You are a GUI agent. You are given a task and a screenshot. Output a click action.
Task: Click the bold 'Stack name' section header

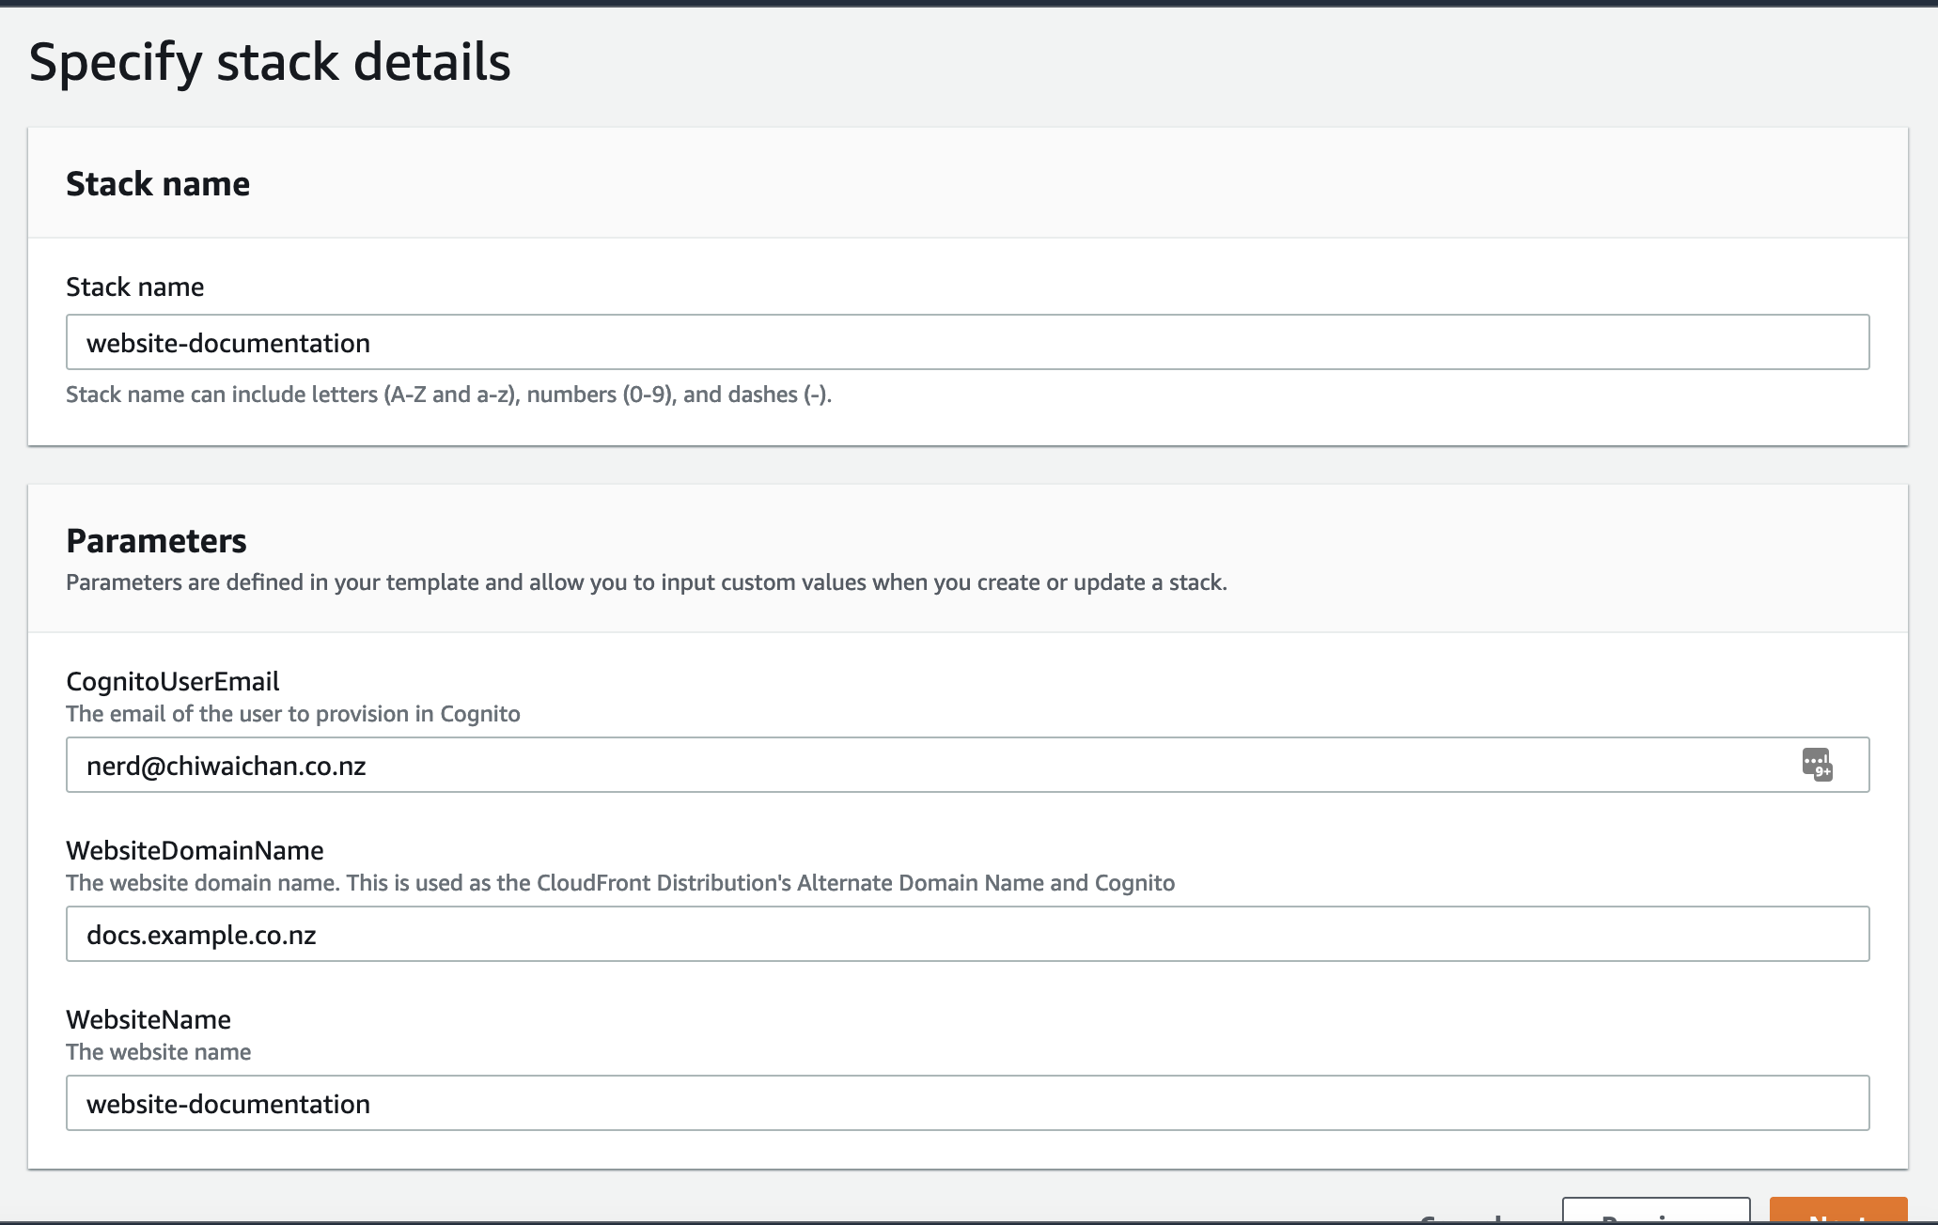[x=158, y=184]
